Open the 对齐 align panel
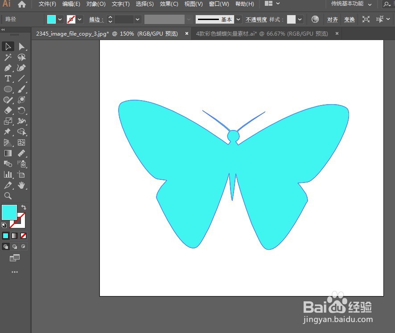The height and width of the screenshot is (333, 395). (332, 20)
